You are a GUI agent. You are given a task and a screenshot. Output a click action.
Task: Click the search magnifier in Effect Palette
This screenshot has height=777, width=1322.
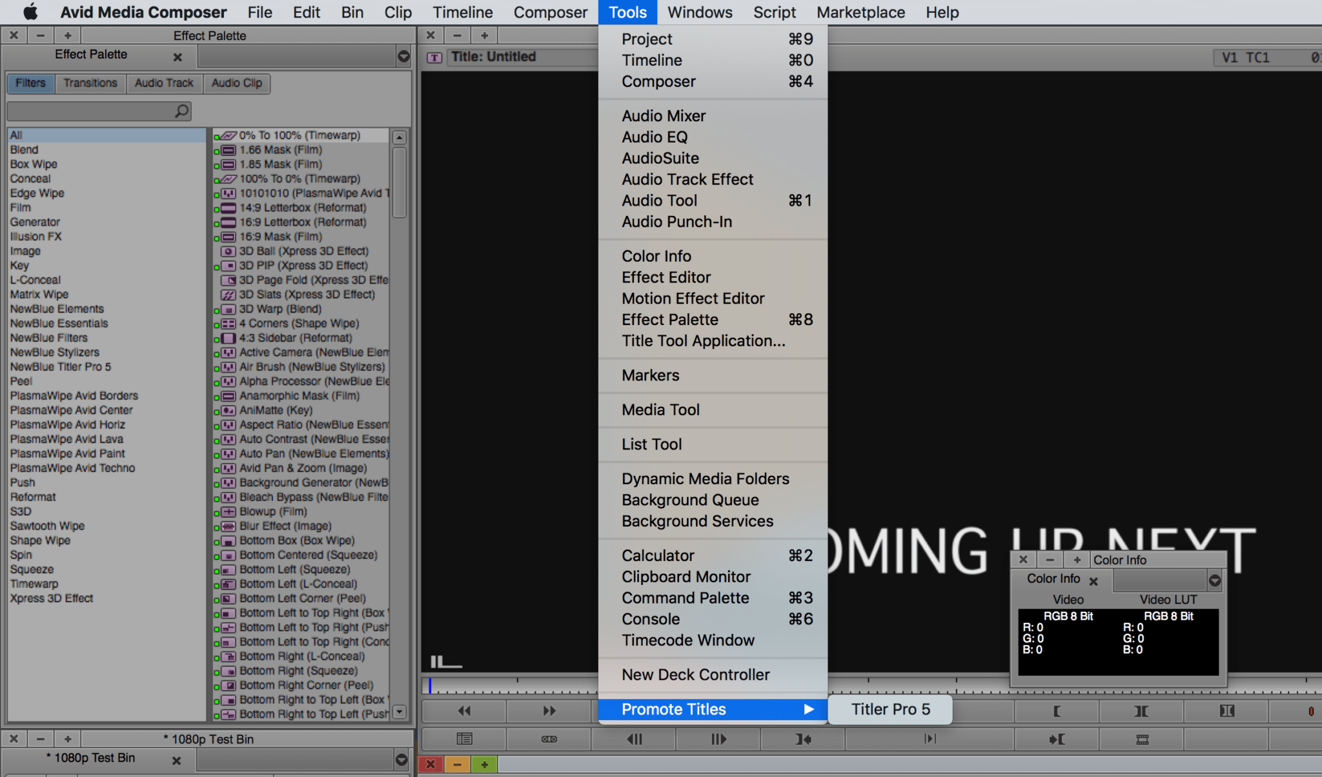182,111
